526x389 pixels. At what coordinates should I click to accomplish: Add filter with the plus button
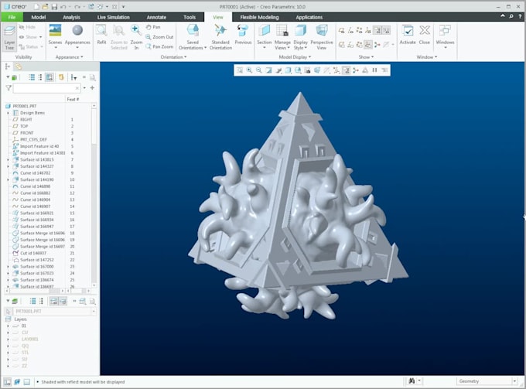coord(92,88)
